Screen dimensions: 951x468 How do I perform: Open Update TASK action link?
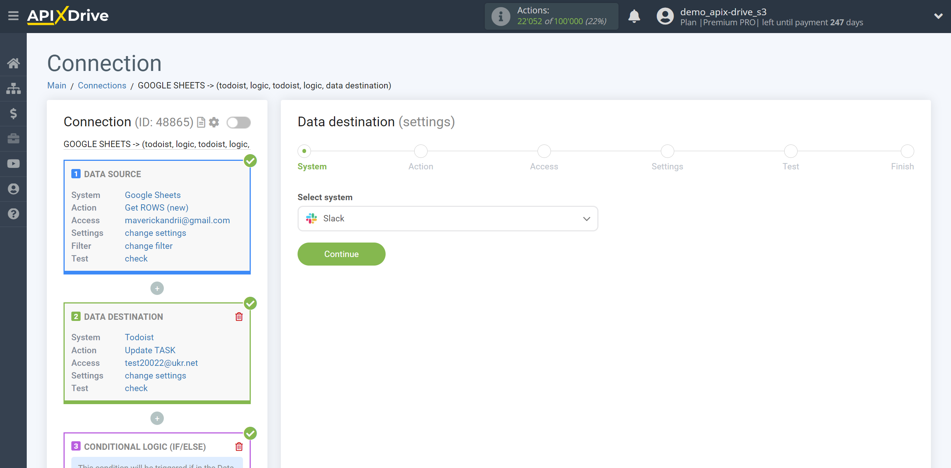pyautogui.click(x=150, y=350)
